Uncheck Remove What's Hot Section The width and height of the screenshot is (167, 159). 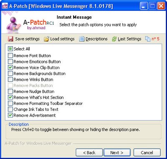10,97
